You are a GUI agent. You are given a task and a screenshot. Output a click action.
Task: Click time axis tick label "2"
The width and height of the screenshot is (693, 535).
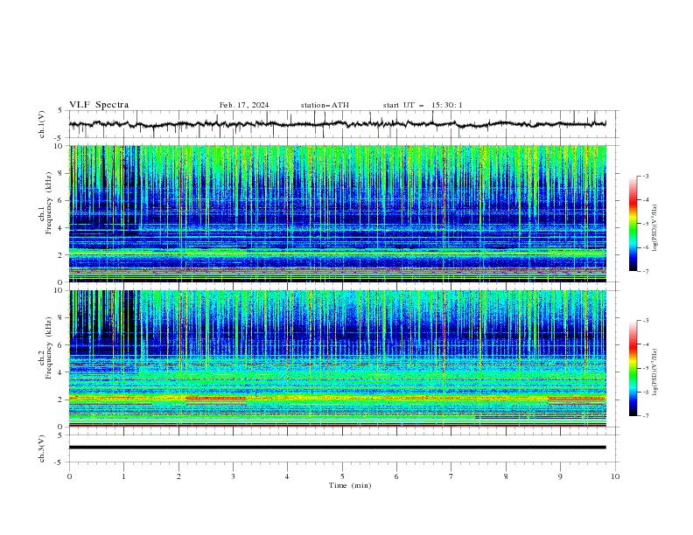pyautogui.click(x=178, y=476)
